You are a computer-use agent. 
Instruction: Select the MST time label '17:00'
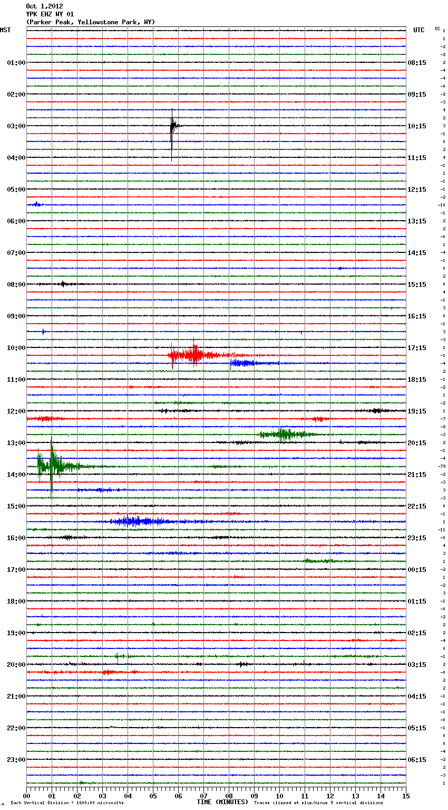point(16,570)
